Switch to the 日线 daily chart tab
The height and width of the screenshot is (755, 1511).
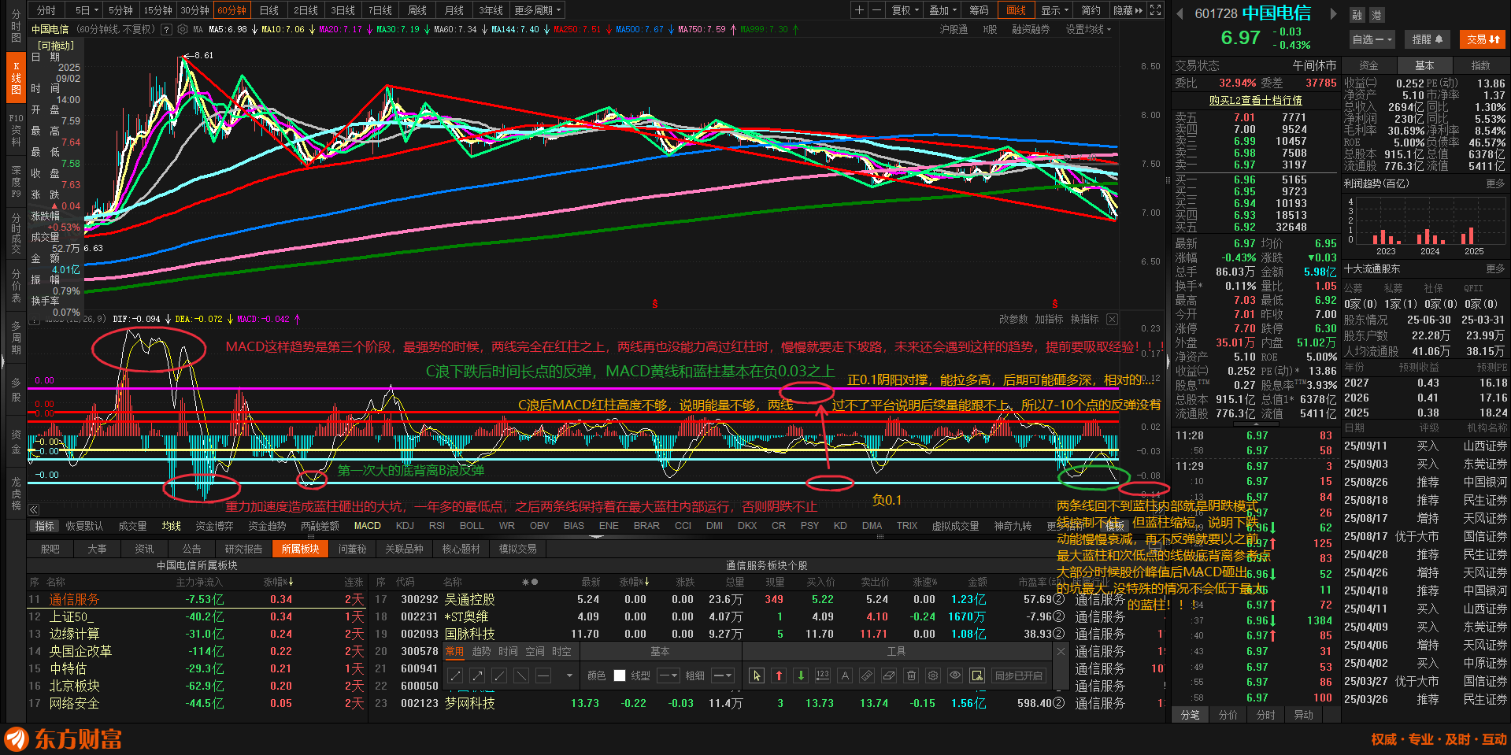click(x=269, y=10)
